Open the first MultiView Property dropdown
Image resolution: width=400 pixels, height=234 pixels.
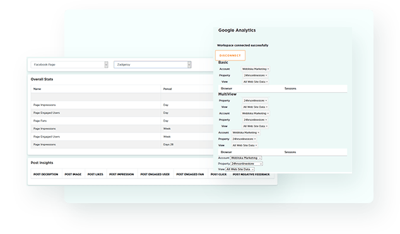255,101
